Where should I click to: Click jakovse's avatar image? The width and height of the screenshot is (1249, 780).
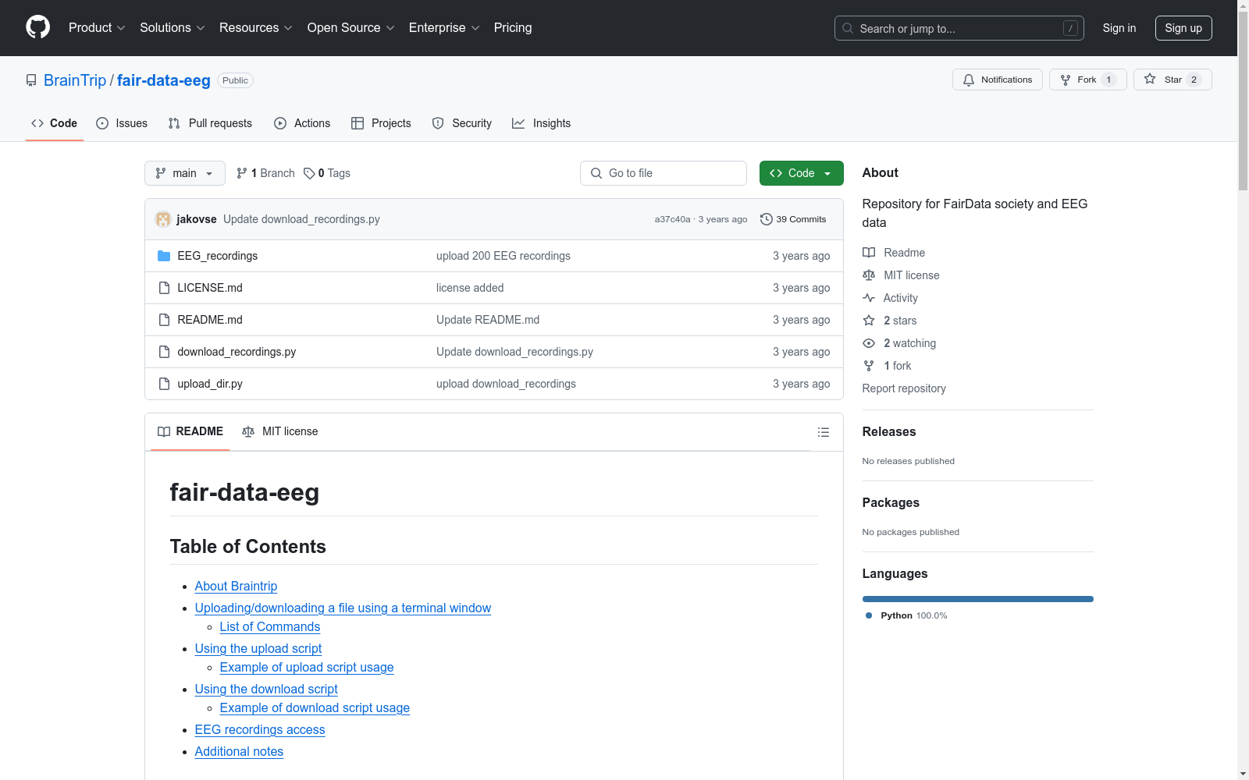(x=163, y=219)
